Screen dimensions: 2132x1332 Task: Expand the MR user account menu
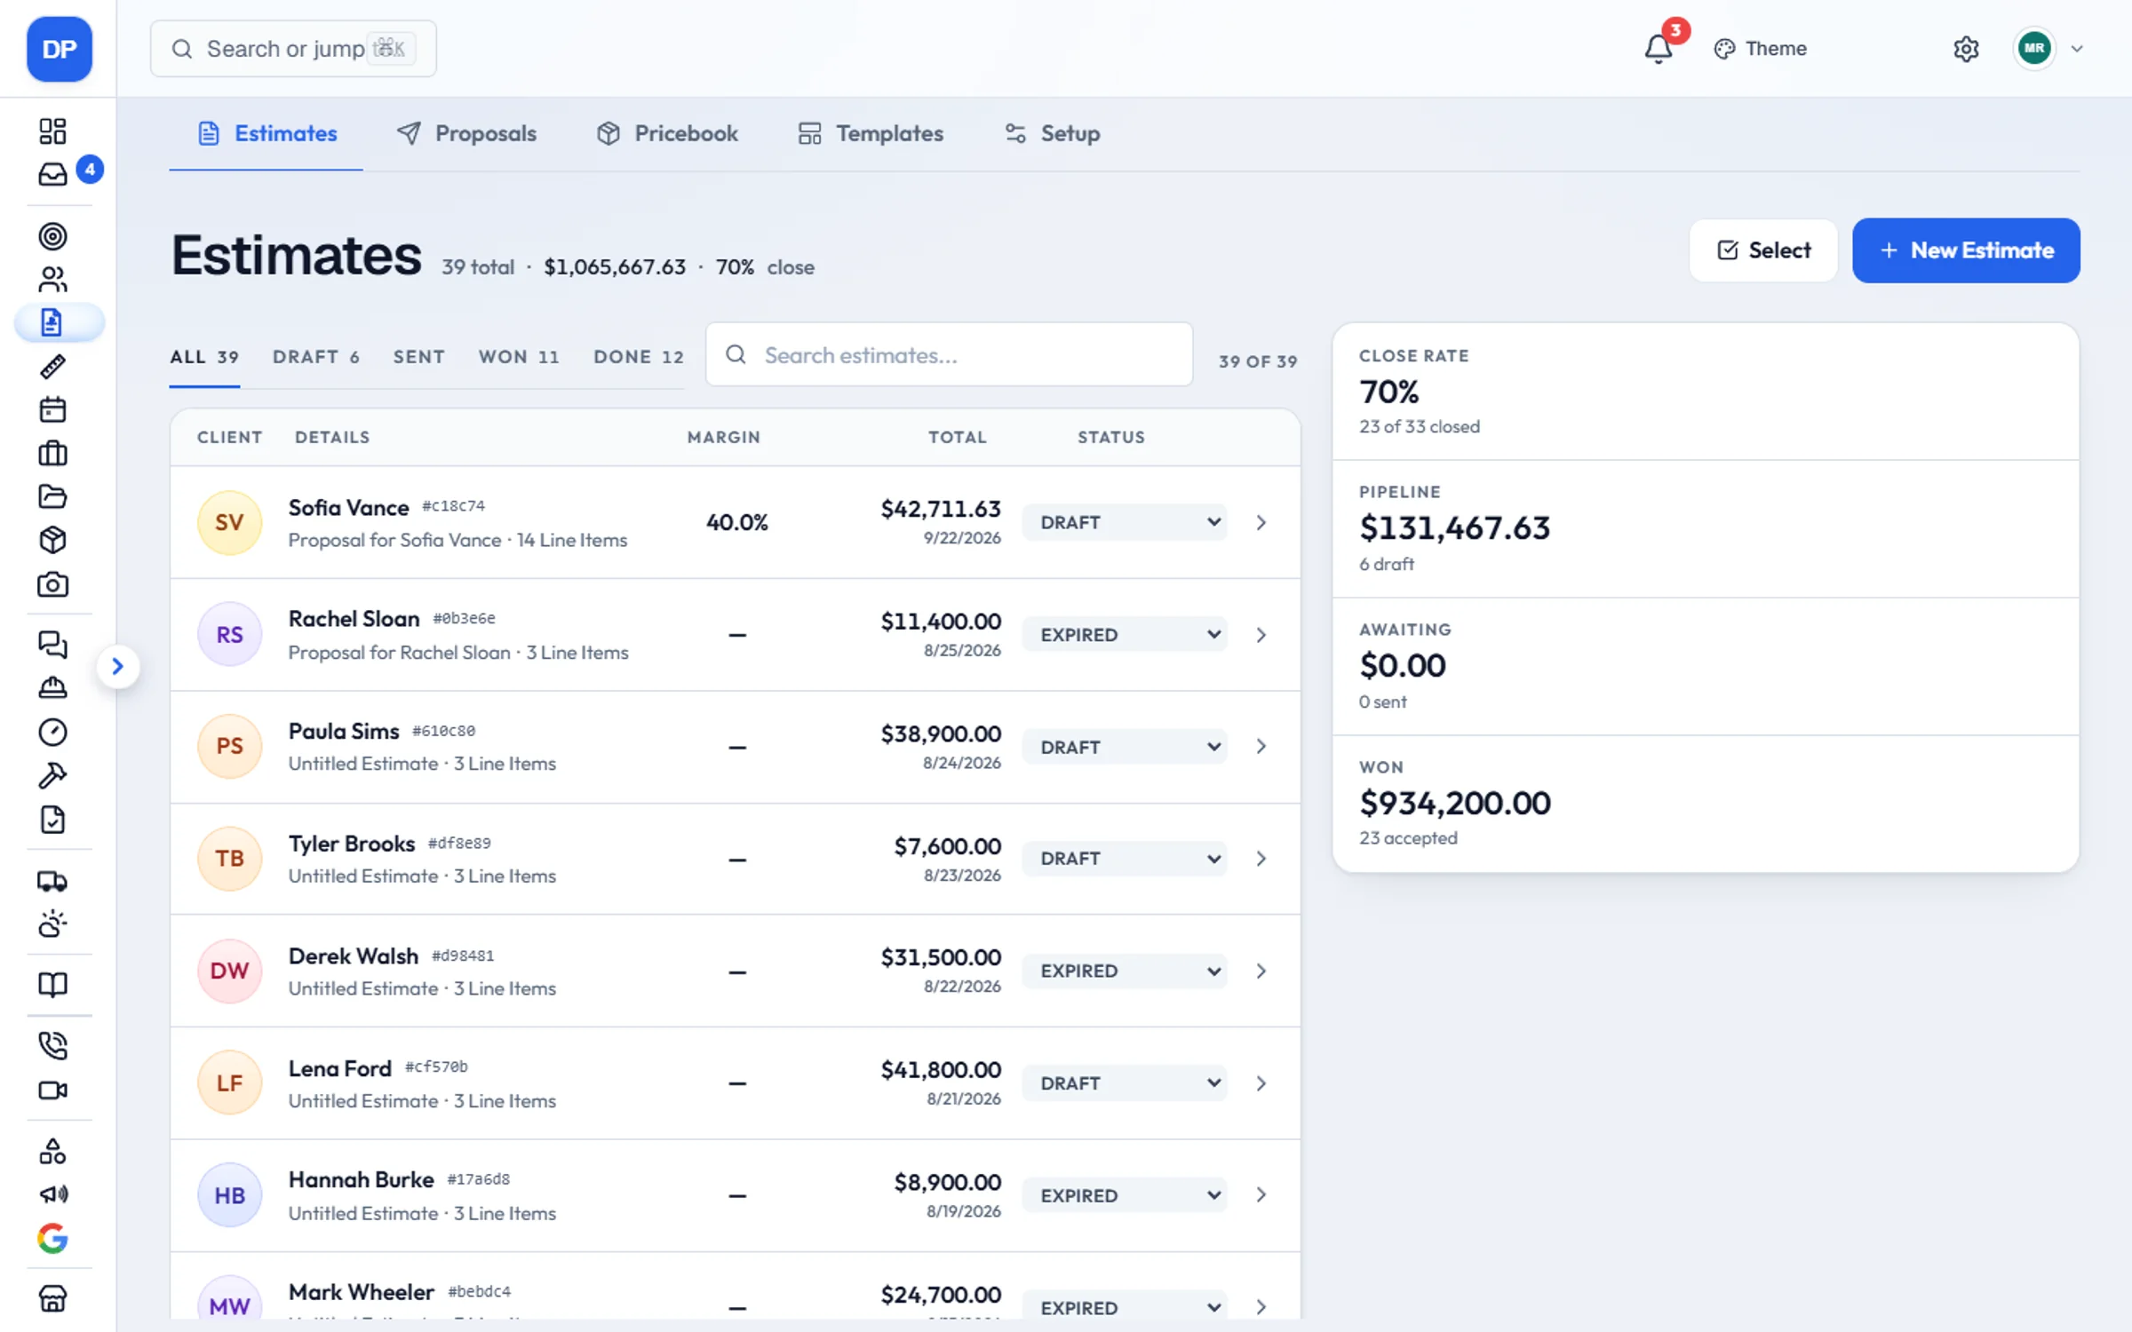pyautogui.click(x=2049, y=48)
